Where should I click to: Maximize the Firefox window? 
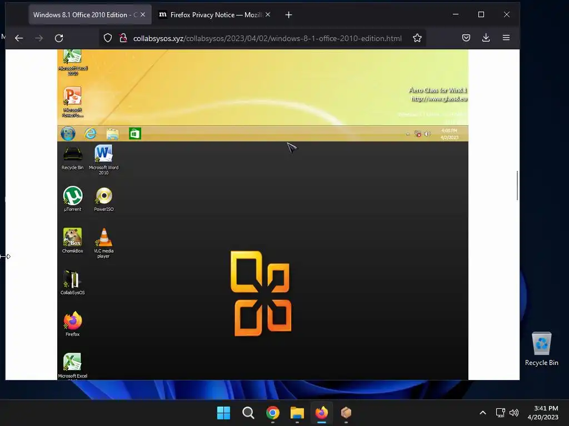tap(481, 14)
